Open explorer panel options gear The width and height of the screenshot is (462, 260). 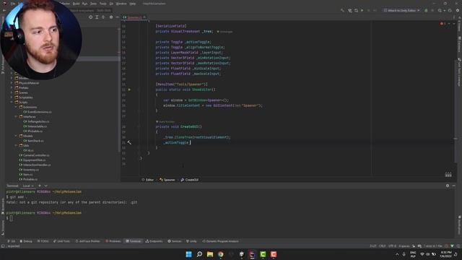pyautogui.click(x=111, y=17)
